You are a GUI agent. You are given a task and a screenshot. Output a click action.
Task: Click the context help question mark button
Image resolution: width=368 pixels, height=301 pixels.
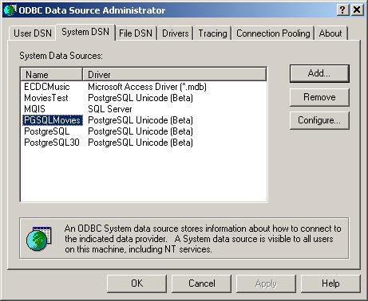[x=342, y=10]
